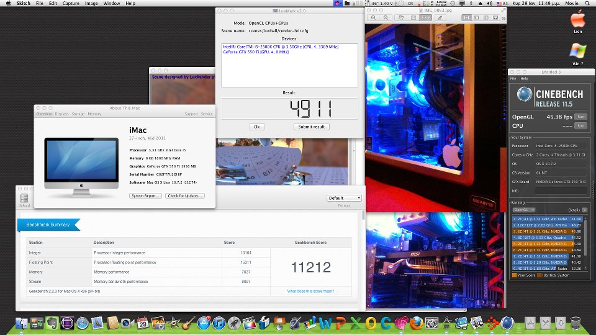Open Cinebench File menu
Image resolution: width=596 pixels, height=335 pixels.
coord(513,79)
